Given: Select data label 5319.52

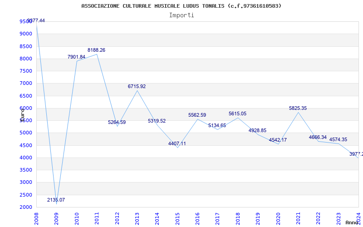Looking at the screenshot, I should (x=157, y=121).
